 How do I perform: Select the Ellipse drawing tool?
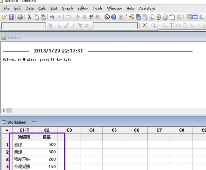(185, 26)
